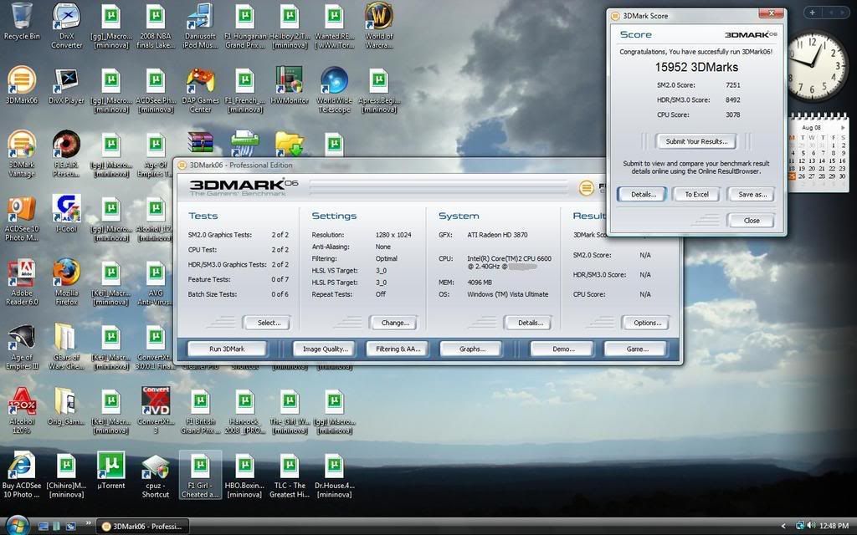Start the benchmark with Run 3DMark
Viewport: 857px width, 535px height.
pyautogui.click(x=227, y=349)
